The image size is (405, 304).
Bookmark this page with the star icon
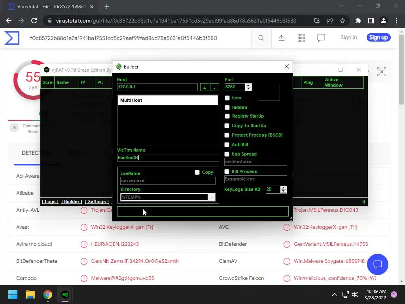pyautogui.click(x=343, y=21)
